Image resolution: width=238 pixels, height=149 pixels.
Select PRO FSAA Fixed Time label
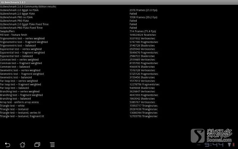pos(21,28)
